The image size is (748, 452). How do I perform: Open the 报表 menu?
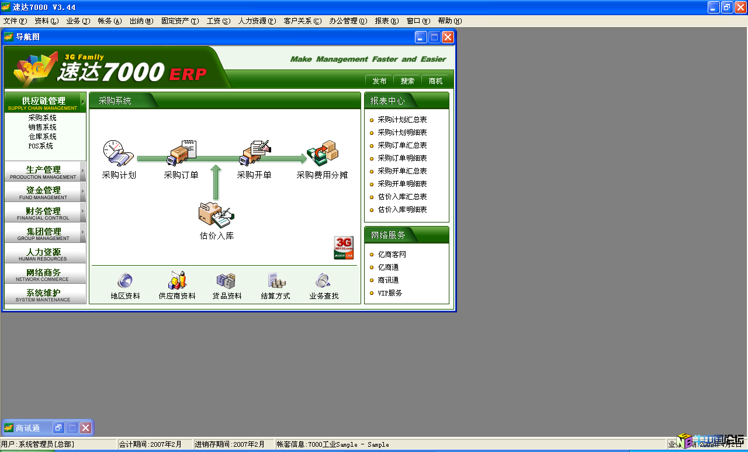click(x=387, y=21)
